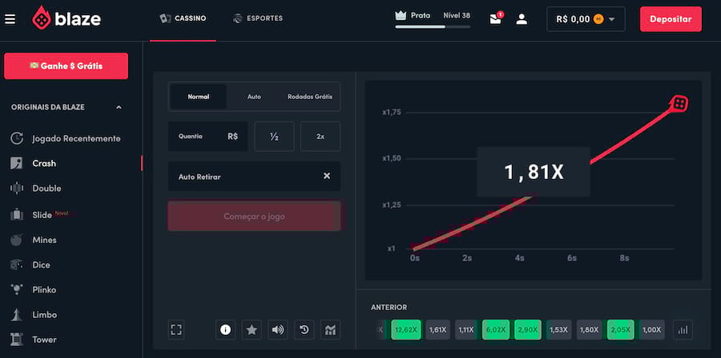Open the messages inbox icon
This screenshot has height=358, width=721.
(x=496, y=19)
